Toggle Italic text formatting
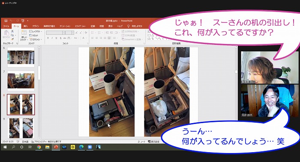The width and height of the screenshot is (300, 162). coord(52,38)
